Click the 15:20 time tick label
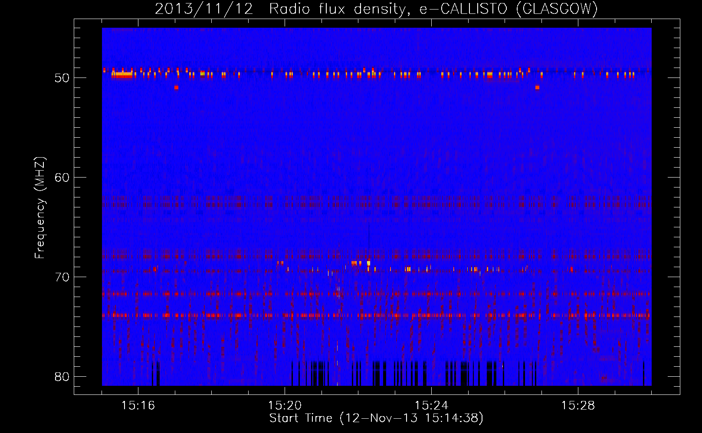Image resolution: width=702 pixels, height=433 pixels. (285, 405)
